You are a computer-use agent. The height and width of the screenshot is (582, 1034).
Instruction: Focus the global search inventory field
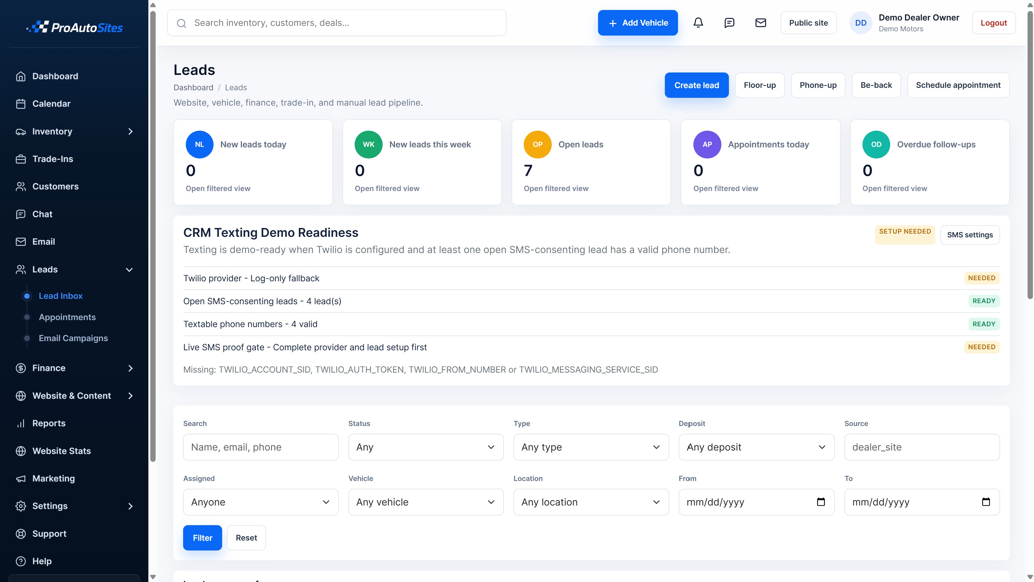coord(336,23)
